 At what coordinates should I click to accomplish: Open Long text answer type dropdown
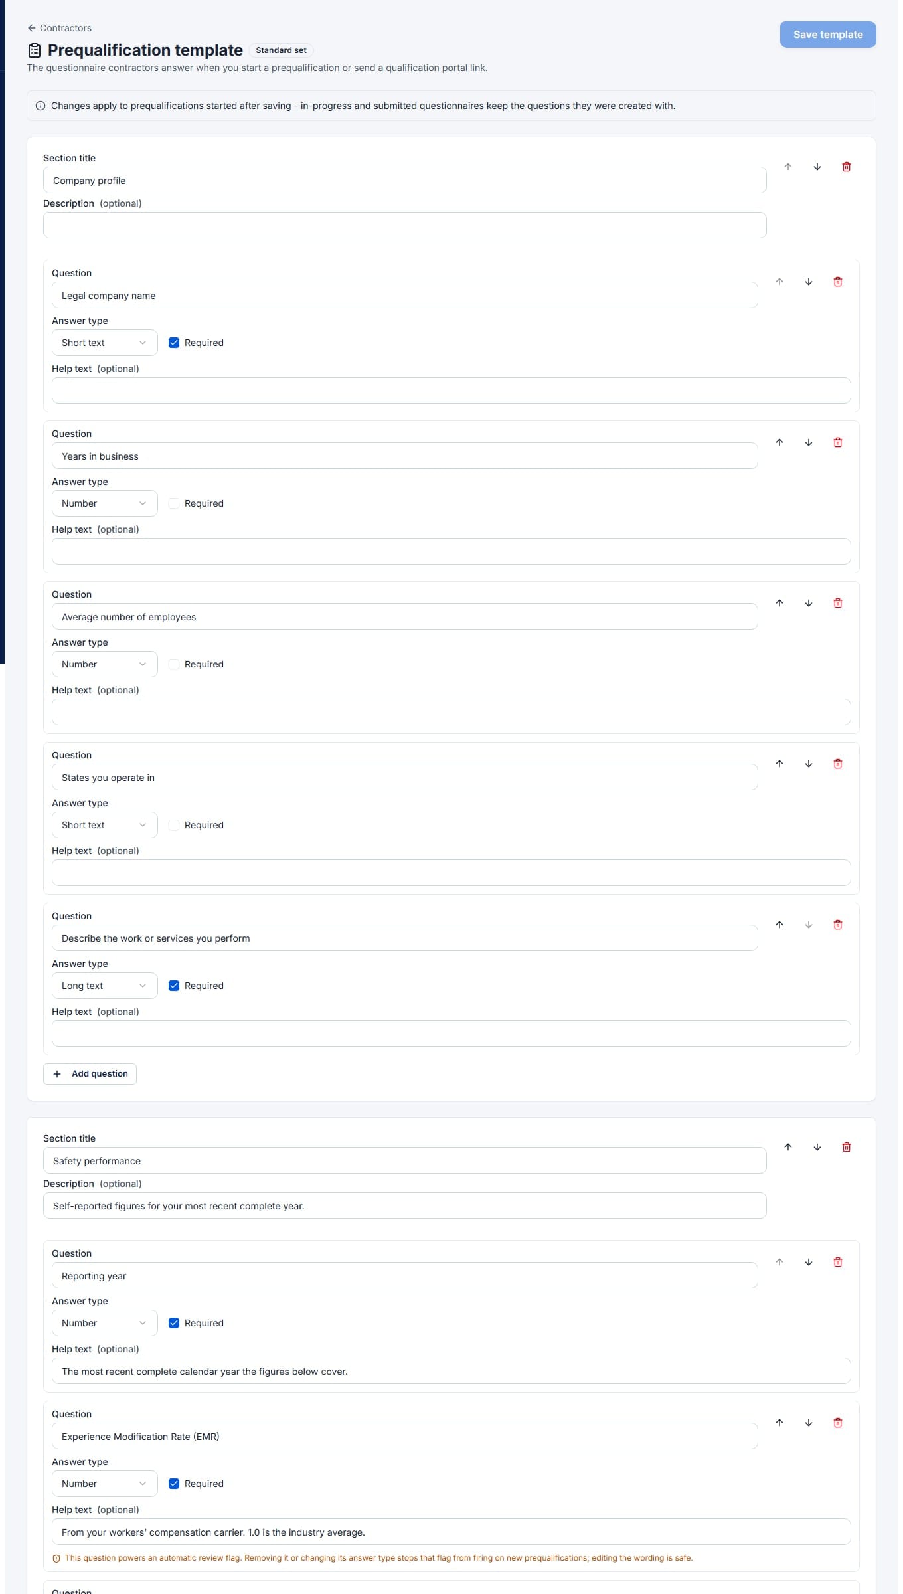[105, 986]
